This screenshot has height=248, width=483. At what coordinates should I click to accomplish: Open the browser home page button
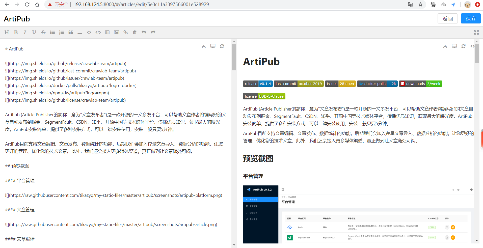(37, 5)
